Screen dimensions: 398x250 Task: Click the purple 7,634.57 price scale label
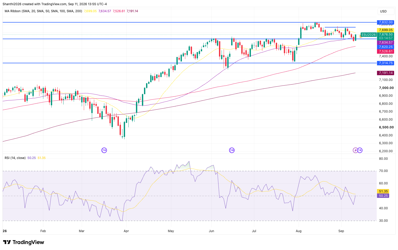pos(385,43)
